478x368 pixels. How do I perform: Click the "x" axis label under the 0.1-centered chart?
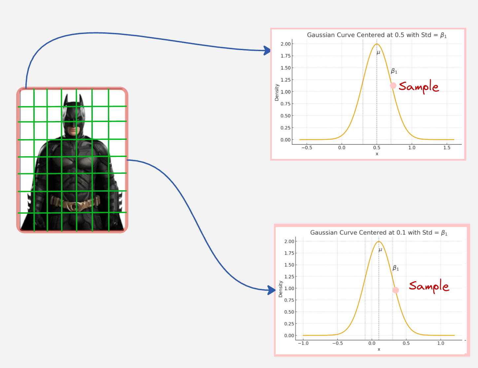coord(379,349)
